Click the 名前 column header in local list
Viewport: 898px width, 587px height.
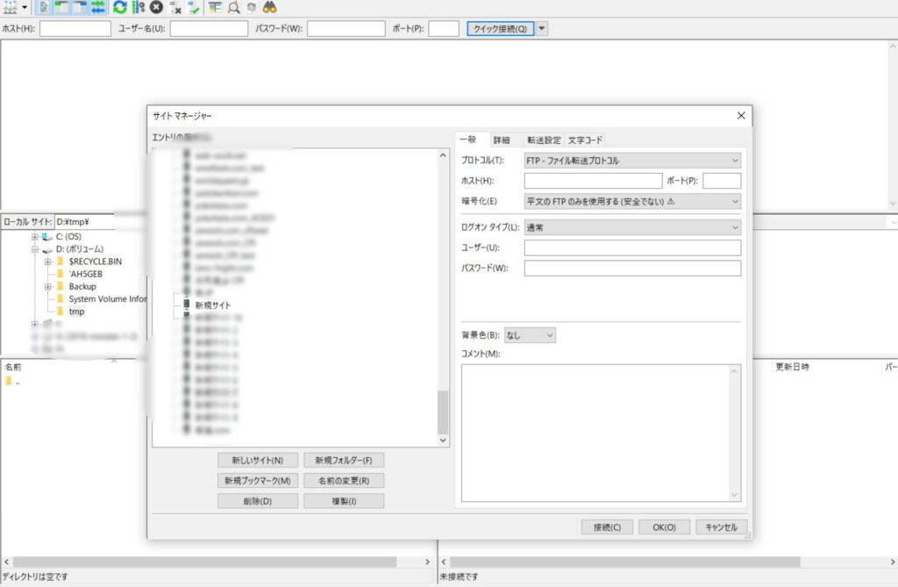13,367
